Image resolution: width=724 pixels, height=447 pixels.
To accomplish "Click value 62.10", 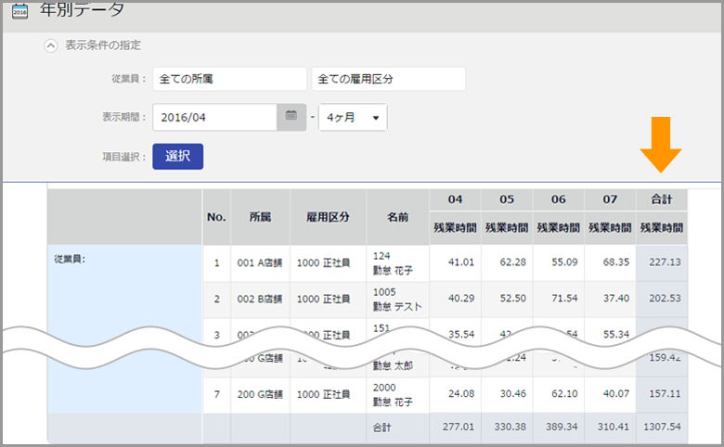I will click(564, 394).
